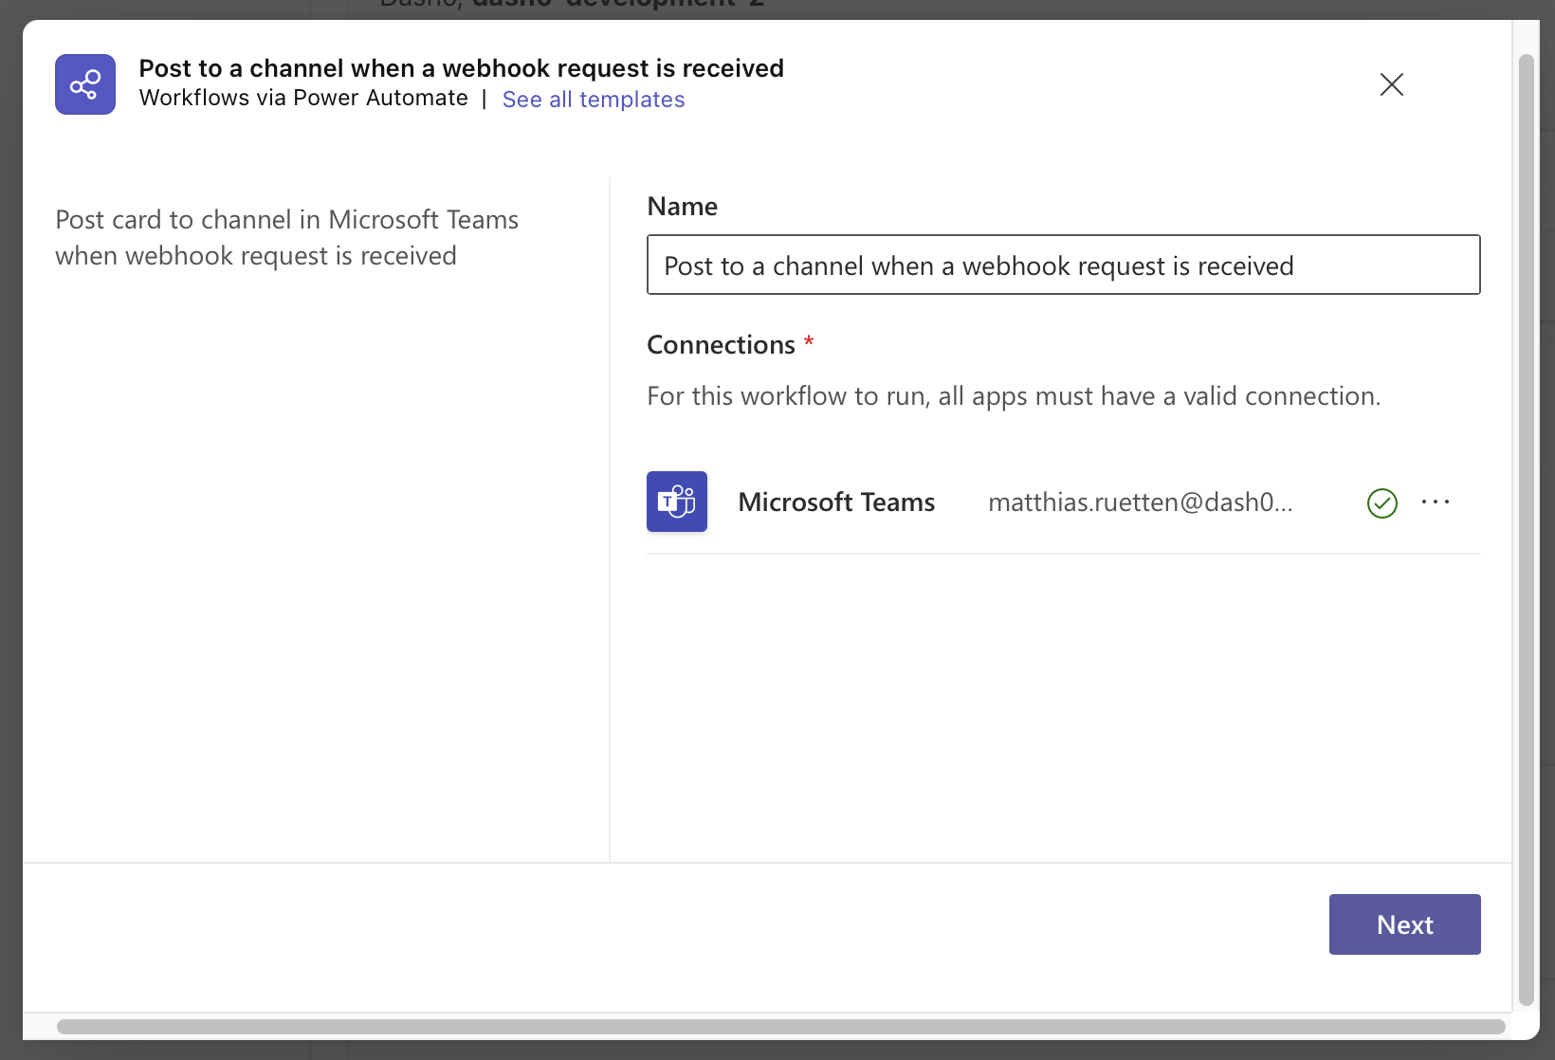Click the Microsoft Teams connection label
1555x1060 pixels.
(x=835, y=503)
